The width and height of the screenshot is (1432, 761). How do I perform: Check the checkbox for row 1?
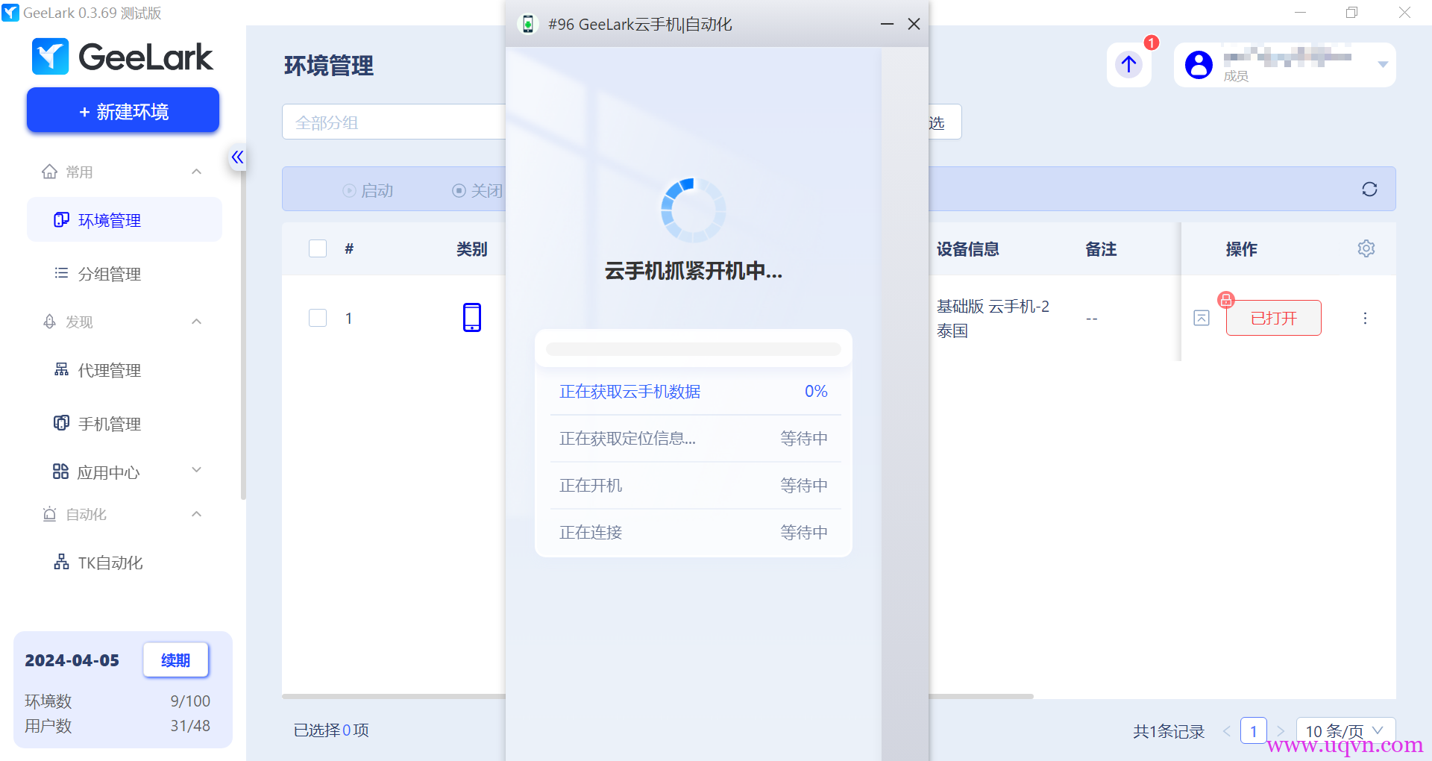click(318, 319)
